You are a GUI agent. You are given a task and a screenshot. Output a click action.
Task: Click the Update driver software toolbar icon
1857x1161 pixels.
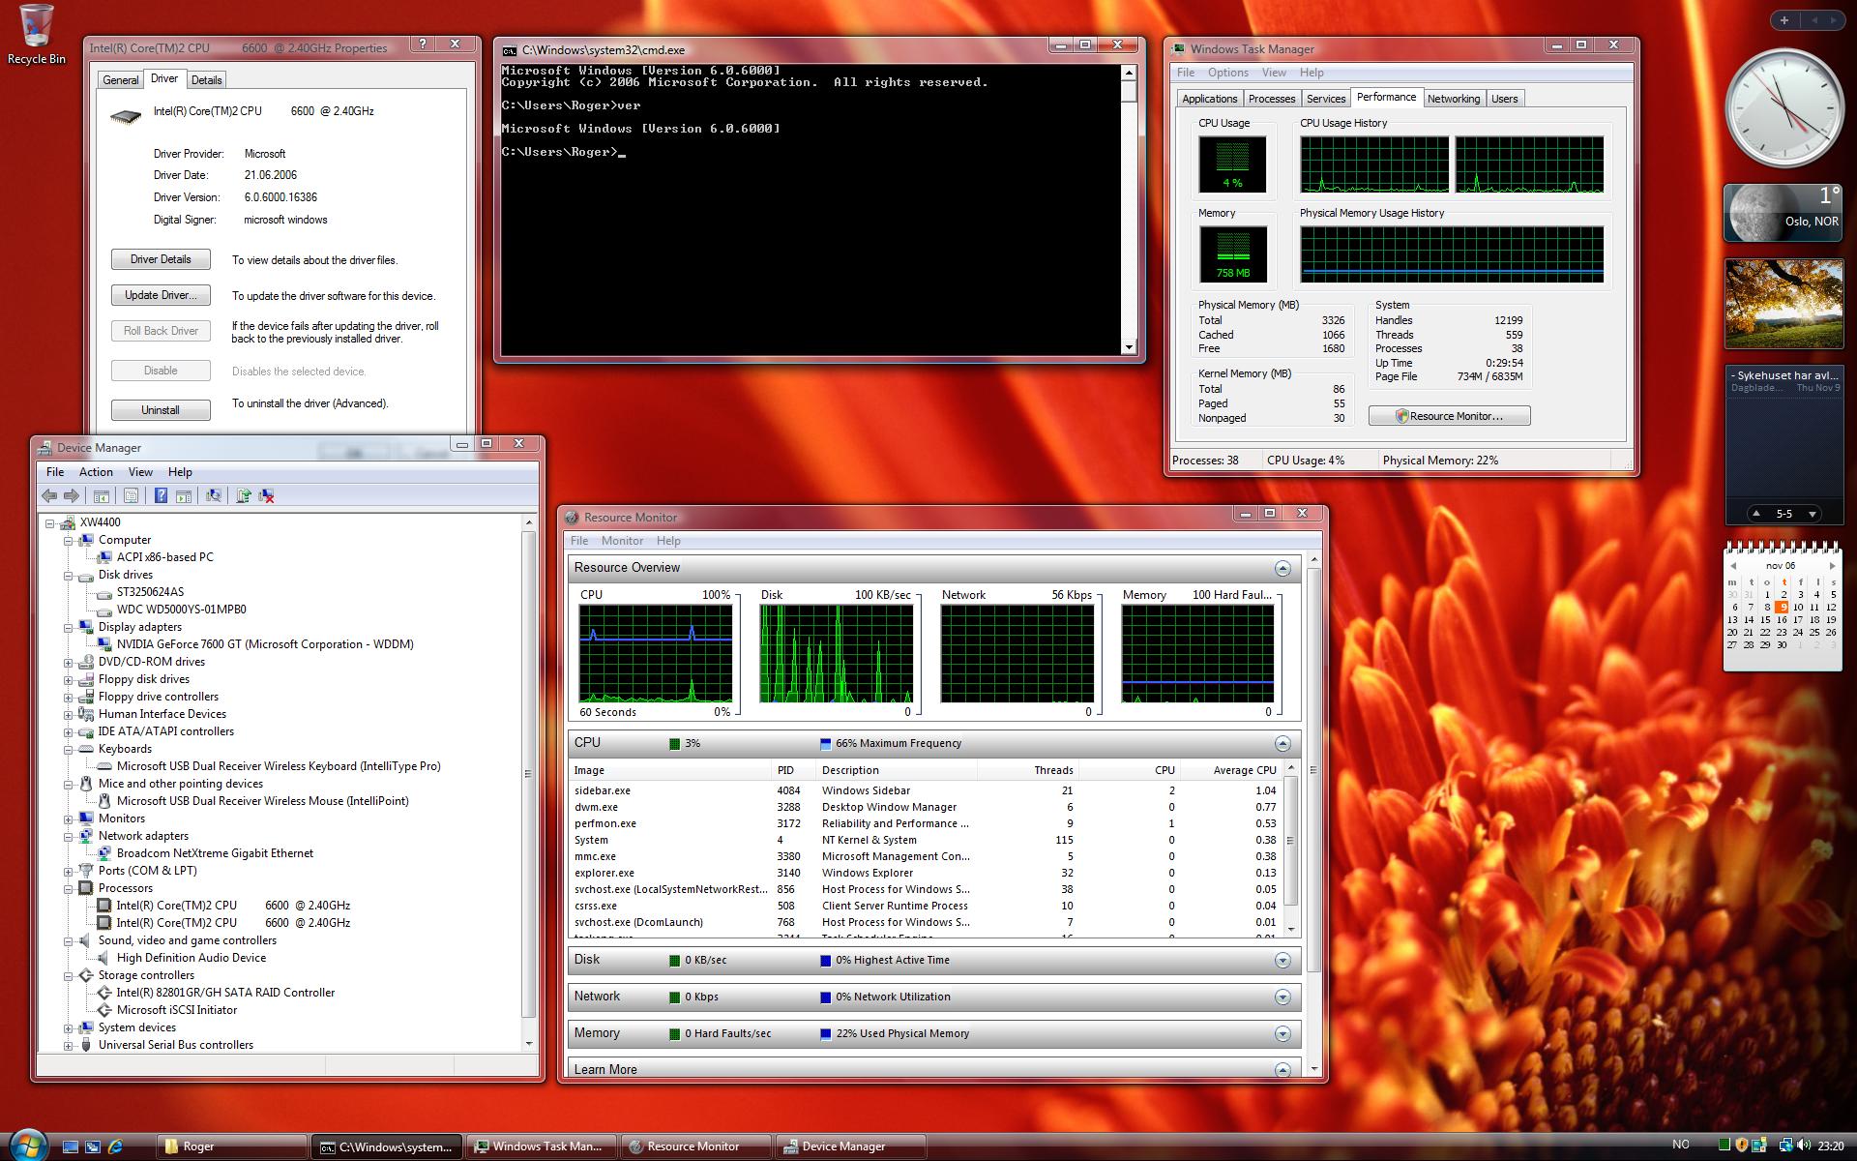(x=244, y=495)
